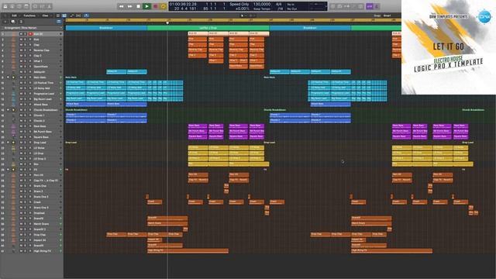Image resolution: width=496 pixels, height=279 pixels.
Task: Click the Rewind transport button
Action: pos(122,6)
